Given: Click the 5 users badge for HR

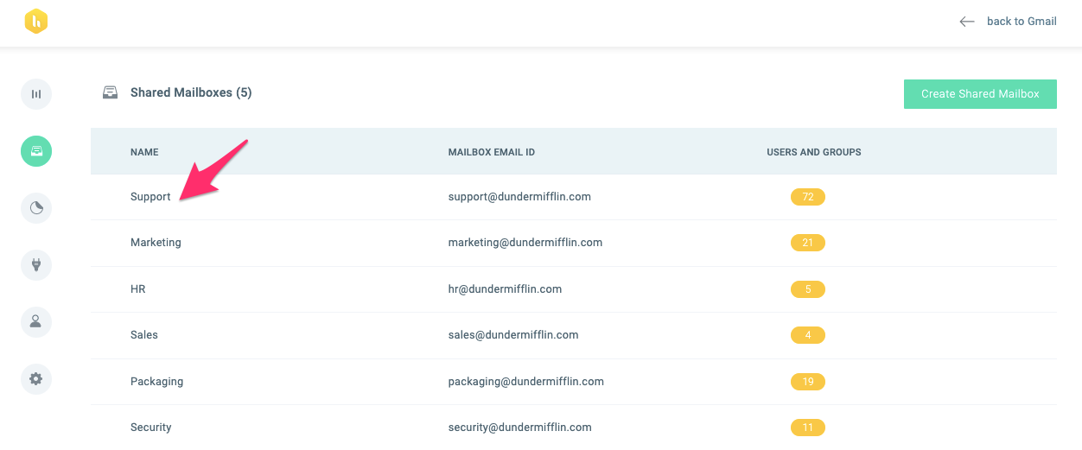Looking at the screenshot, I should pyautogui.click(x=808, y=289).
